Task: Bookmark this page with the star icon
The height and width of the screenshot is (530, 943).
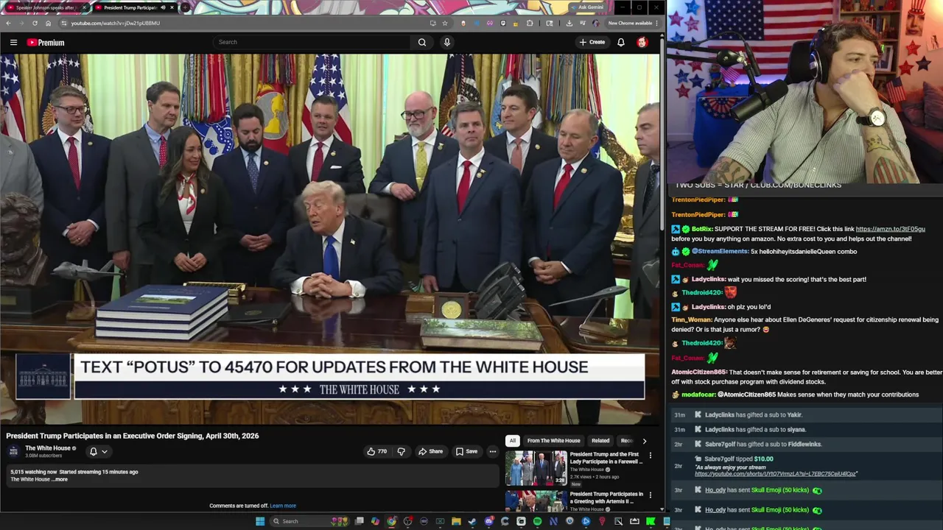Action: point(444,23)
